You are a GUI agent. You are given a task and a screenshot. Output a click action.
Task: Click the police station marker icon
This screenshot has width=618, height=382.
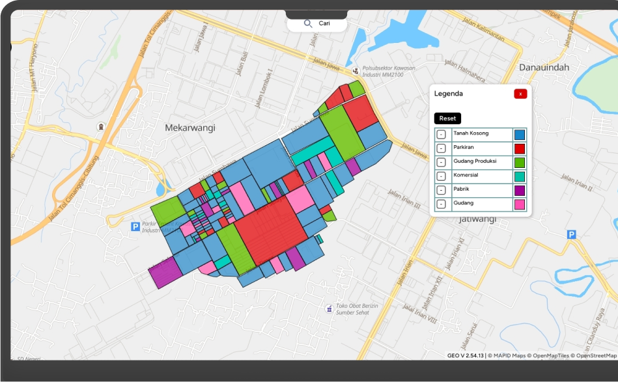[x=355, y=70]
